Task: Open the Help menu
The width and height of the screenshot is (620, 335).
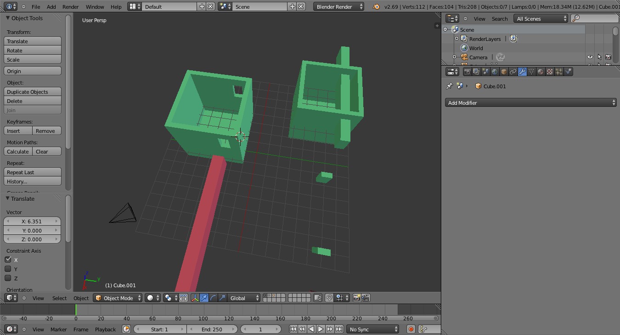Action: click(x=116, y=6)
